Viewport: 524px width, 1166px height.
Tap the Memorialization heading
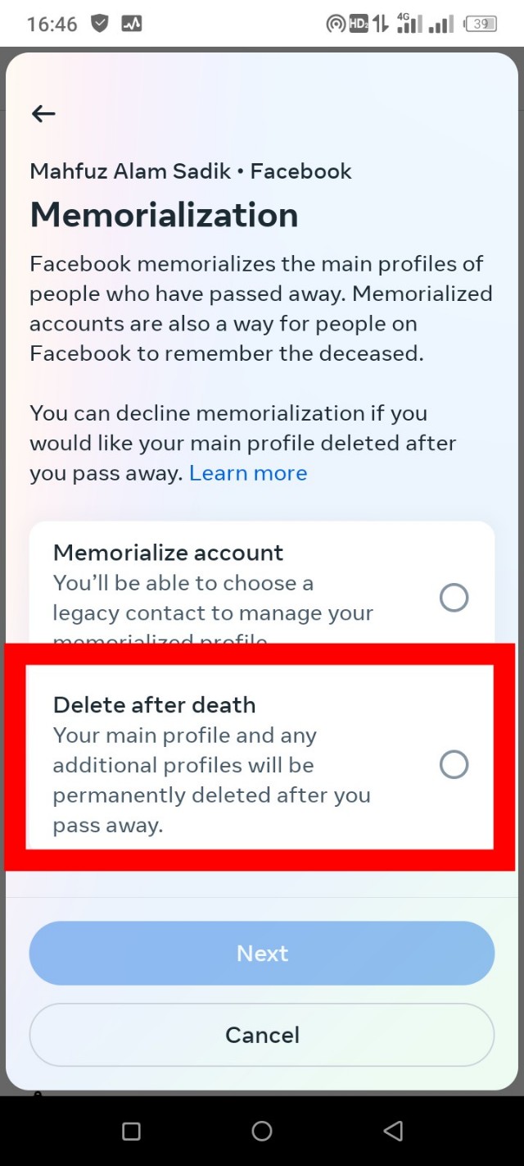(x=164, y=215)
